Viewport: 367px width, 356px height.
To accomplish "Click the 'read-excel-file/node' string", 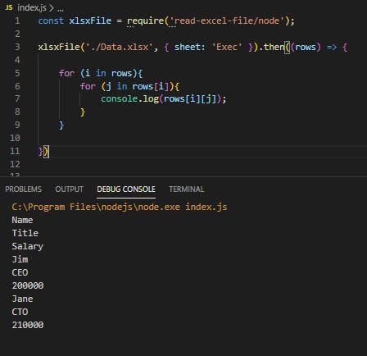I will tap(227, 21).
